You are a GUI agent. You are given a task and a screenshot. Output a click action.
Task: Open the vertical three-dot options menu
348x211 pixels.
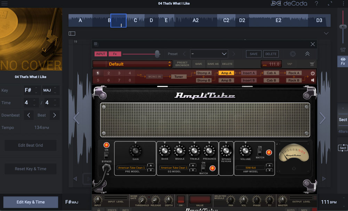click(343, 3)
